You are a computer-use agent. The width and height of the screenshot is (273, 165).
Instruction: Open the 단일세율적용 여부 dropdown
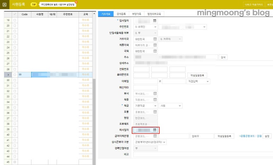[x=146, y=33]
